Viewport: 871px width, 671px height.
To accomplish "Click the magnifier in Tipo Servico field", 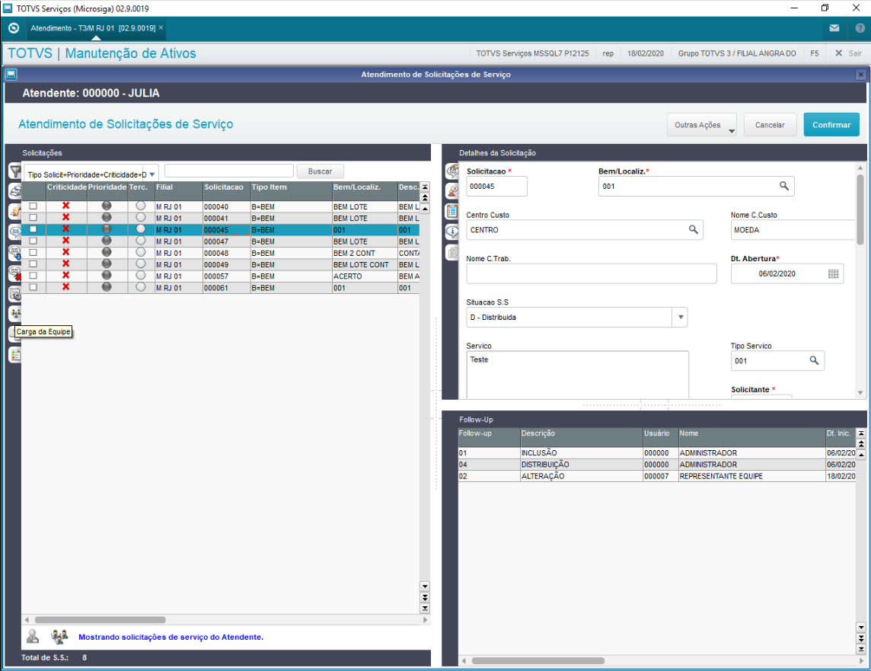I will click(x=814, y=360).
